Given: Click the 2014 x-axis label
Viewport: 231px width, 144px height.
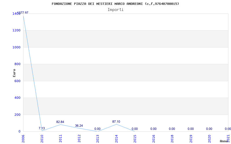Looking at the screenshot, I should [117, 139].
